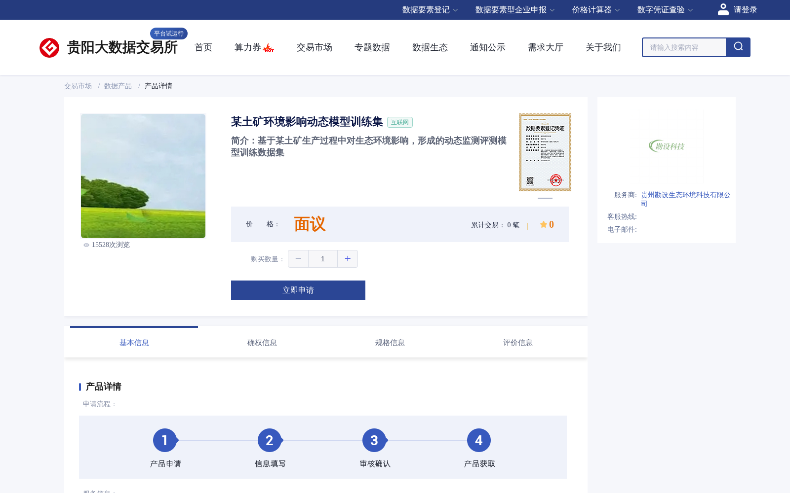Click the 立即申请 button
Image resolution: width=790 pixels, height=493 pixels.
298,290
